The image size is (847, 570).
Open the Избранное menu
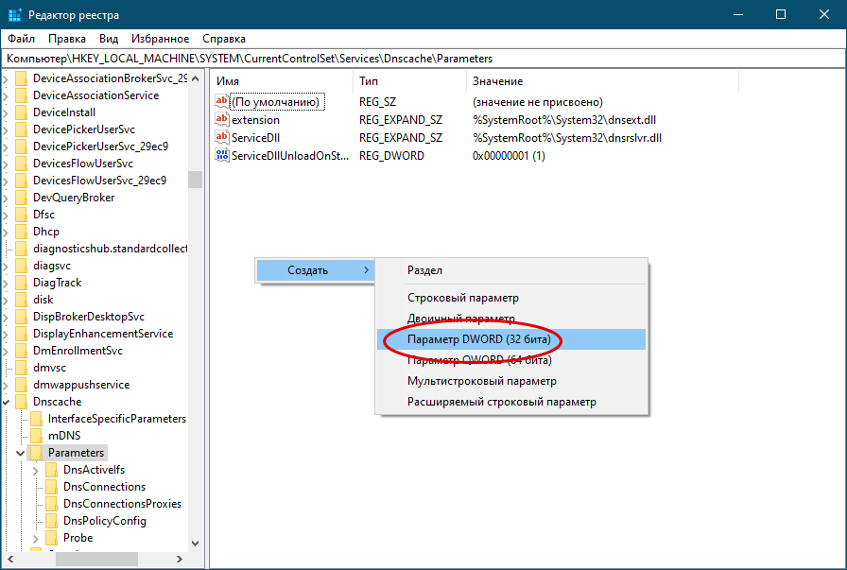click(160, 39)
